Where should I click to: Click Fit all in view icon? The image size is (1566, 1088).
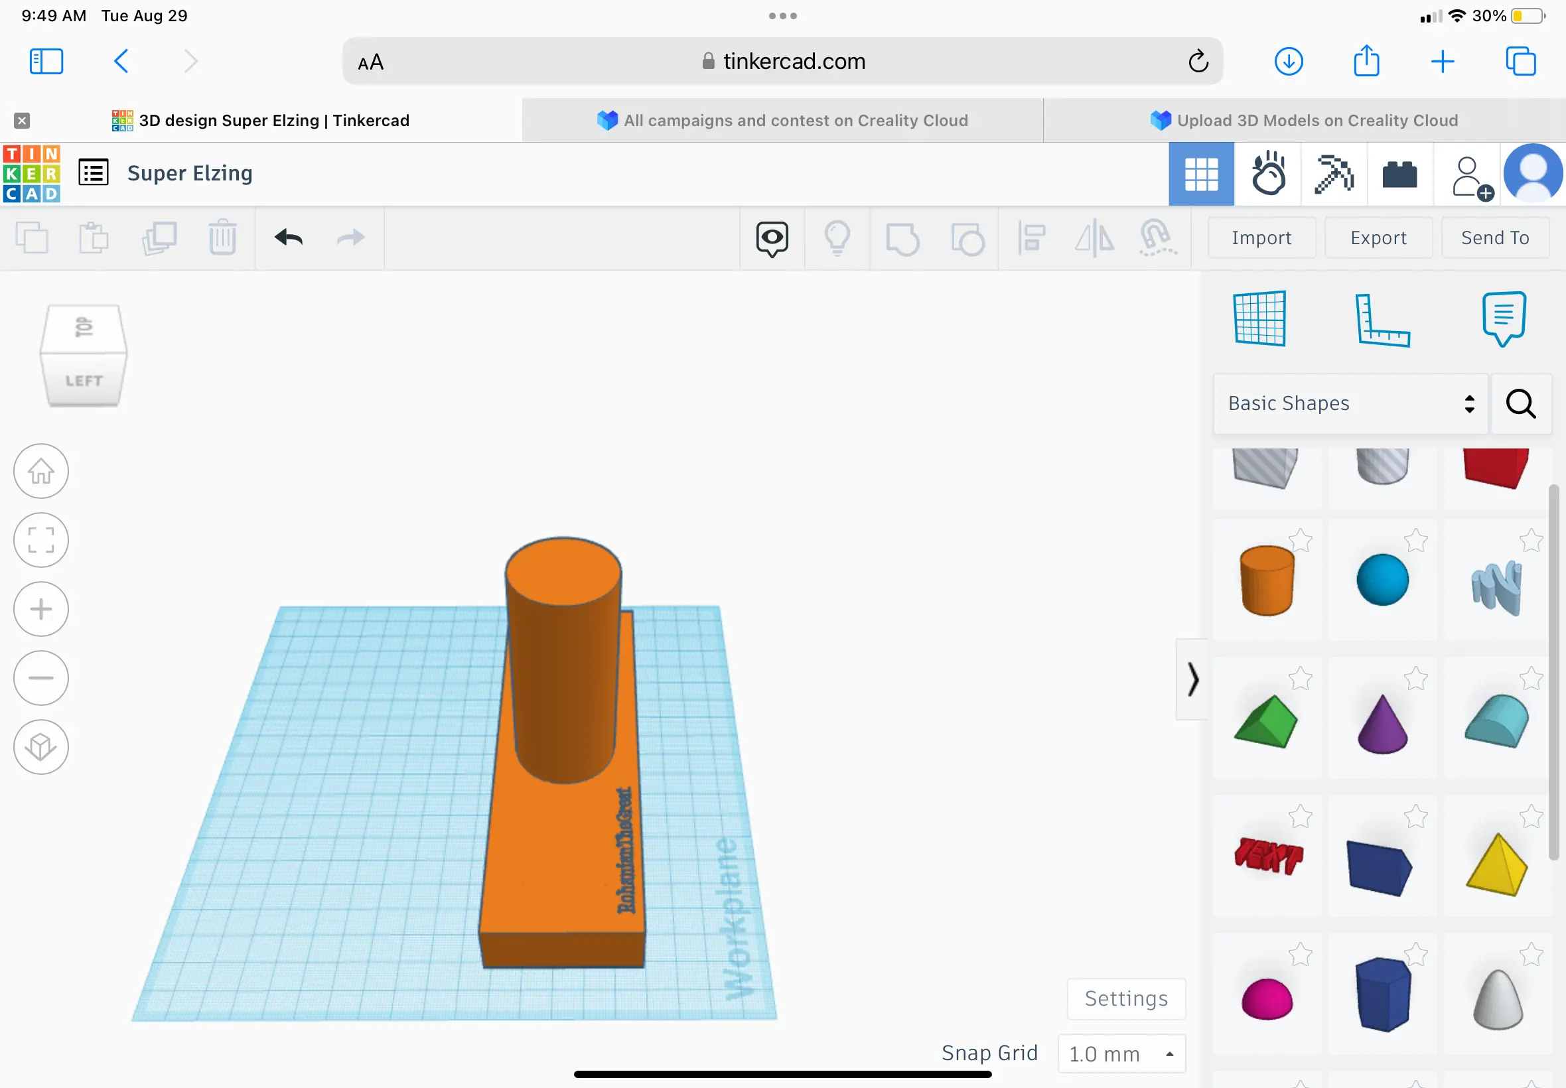coord(41,540)
